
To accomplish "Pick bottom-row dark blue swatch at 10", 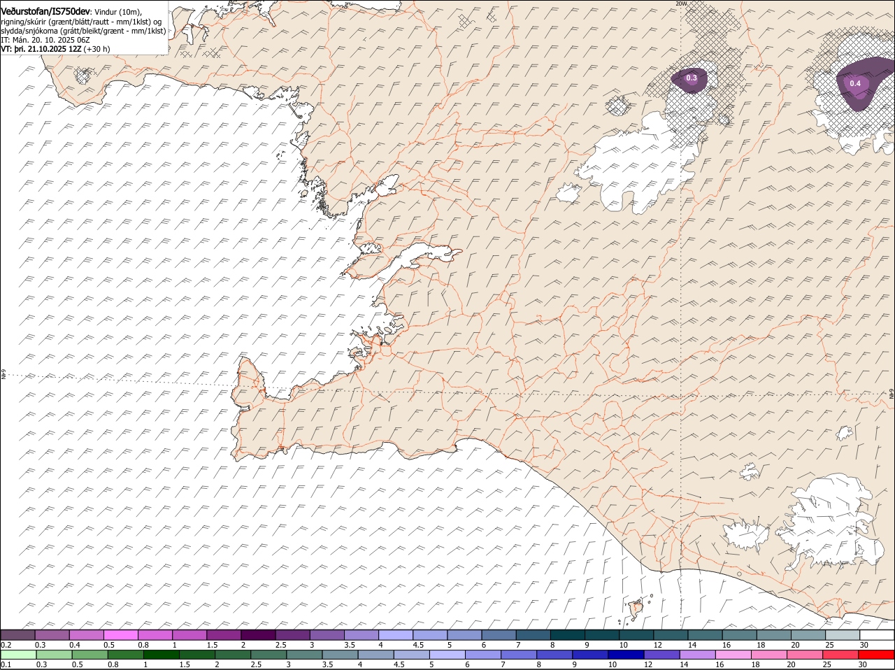I will (x=625, y=655).
